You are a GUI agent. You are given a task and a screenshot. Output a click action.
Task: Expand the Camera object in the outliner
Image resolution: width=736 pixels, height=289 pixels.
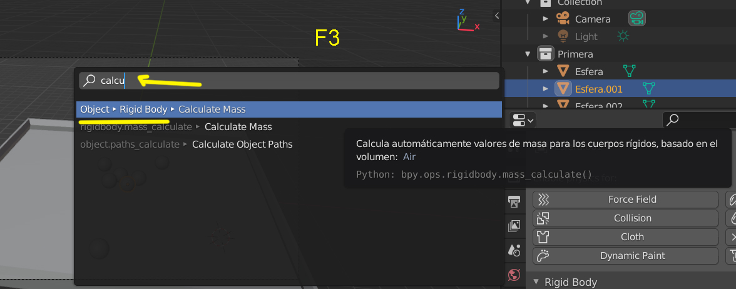(x=545, y=19)
